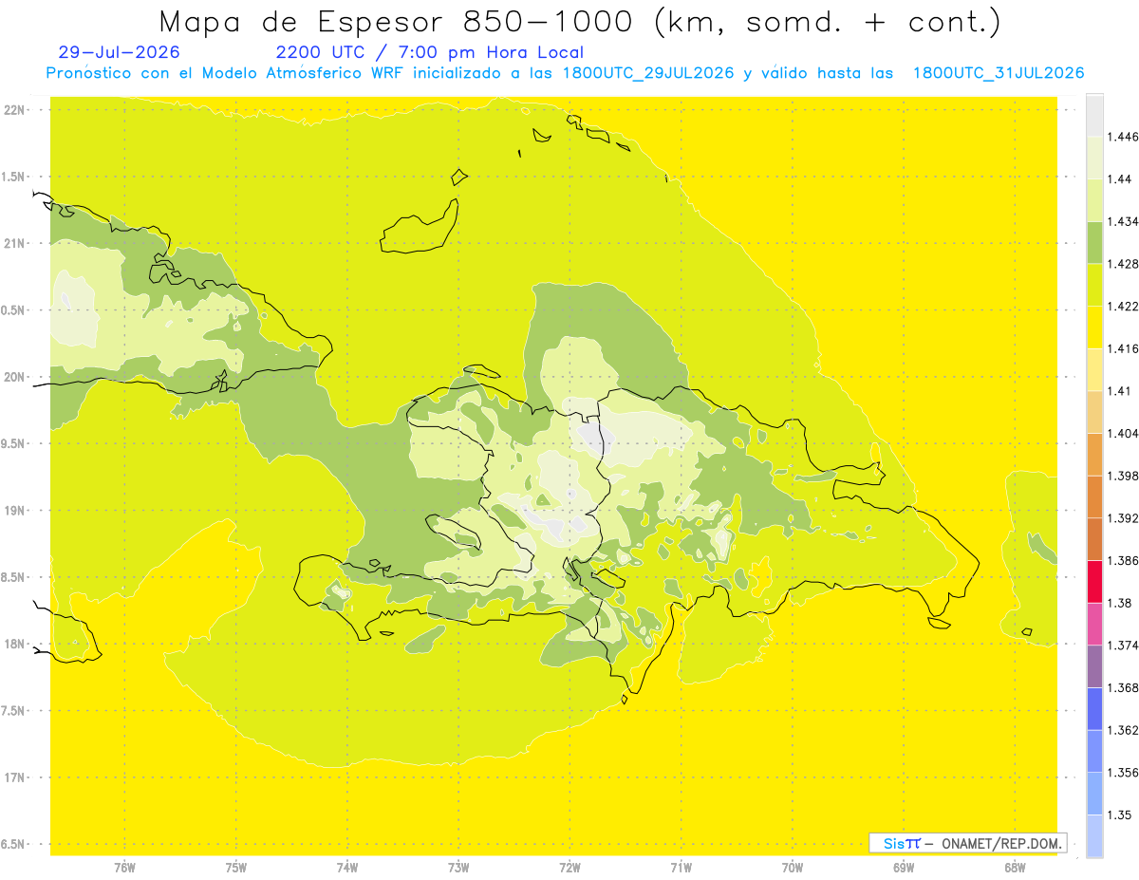Image resolution: width=1139 pixels, height=880 pixels.
Task: Click the 21N latitude axis label
Action: click(14, 243)
